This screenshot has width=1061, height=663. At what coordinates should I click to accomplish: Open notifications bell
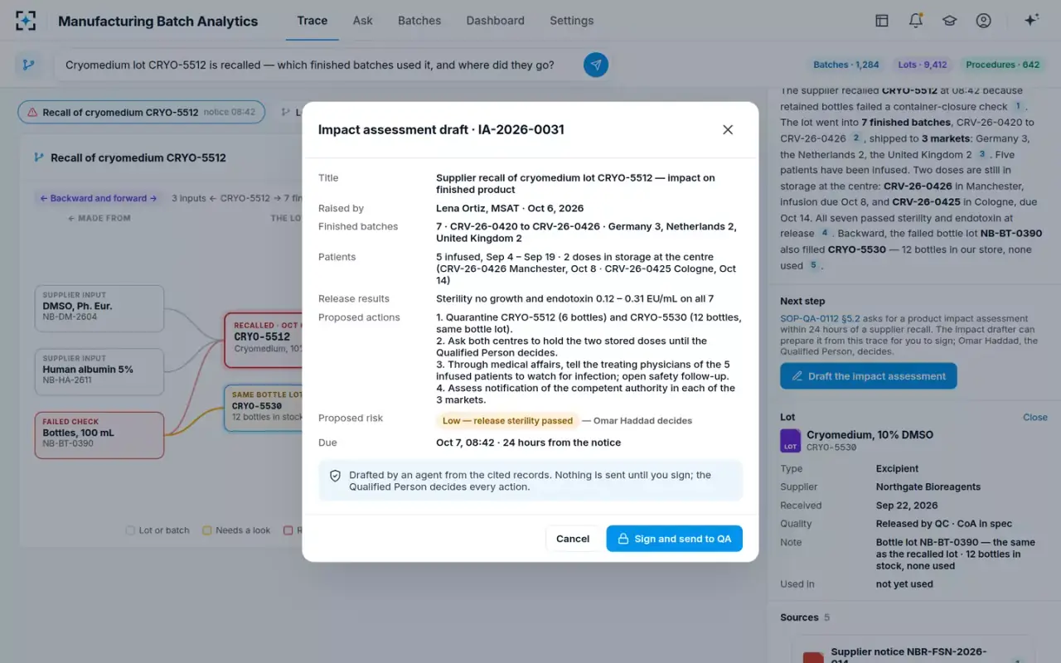(916, 21)
